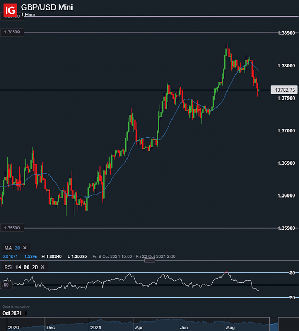This screenshot has width=299, height=331.
Task: Jump to 2021 on the navigator timeline
Action: (x=96, y=328)
